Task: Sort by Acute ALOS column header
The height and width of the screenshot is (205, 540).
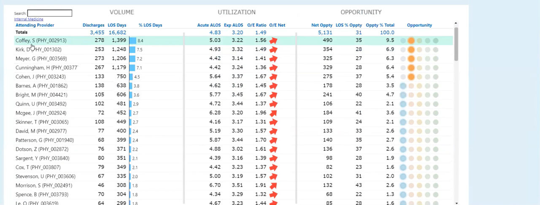Action: (209, 25)
